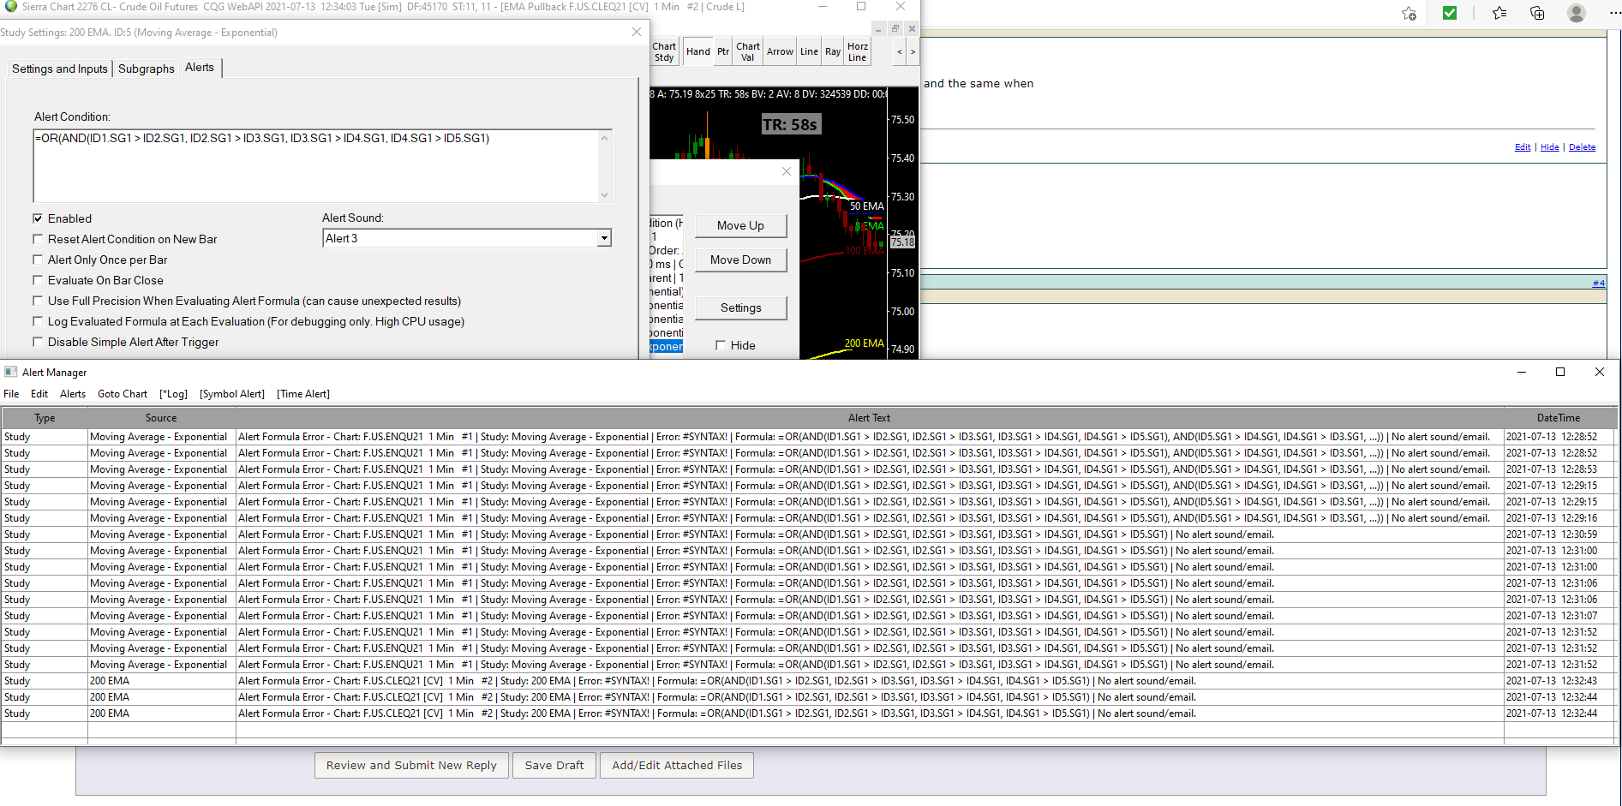Click inside the Alert Condition formula field
Image resolution: width=1622 pixels, height=806 pixels.
[317, 167]
